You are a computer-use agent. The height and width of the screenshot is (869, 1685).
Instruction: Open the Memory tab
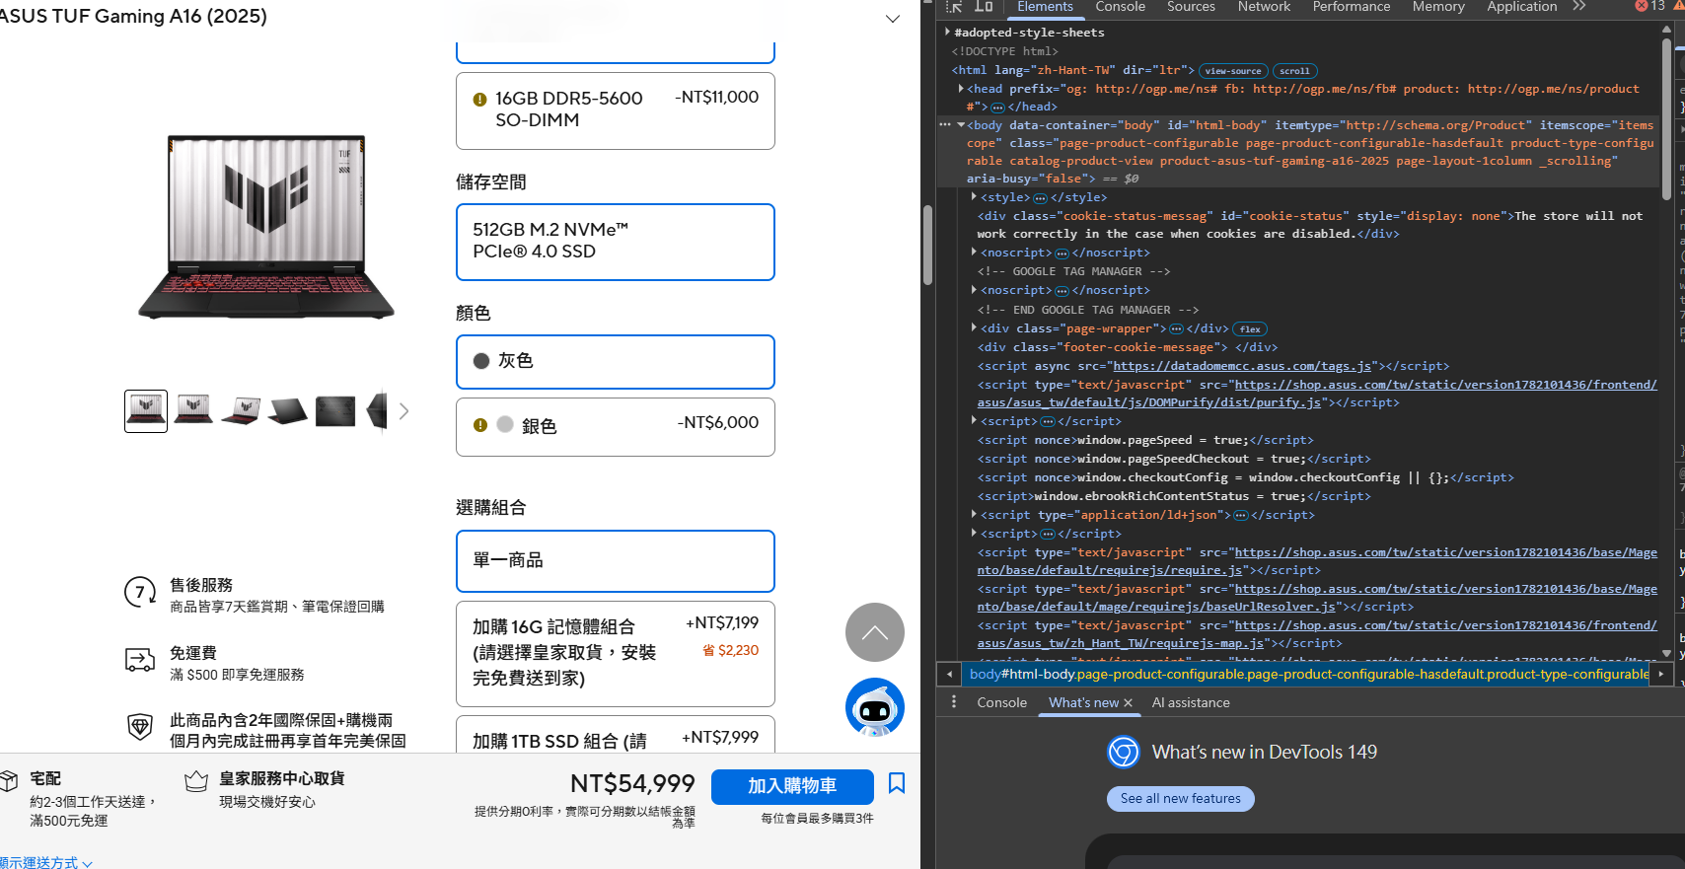[x=1438, y=7]
